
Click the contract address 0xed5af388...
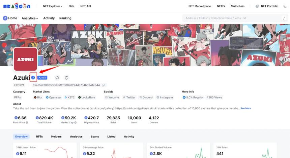coord(66,85)
